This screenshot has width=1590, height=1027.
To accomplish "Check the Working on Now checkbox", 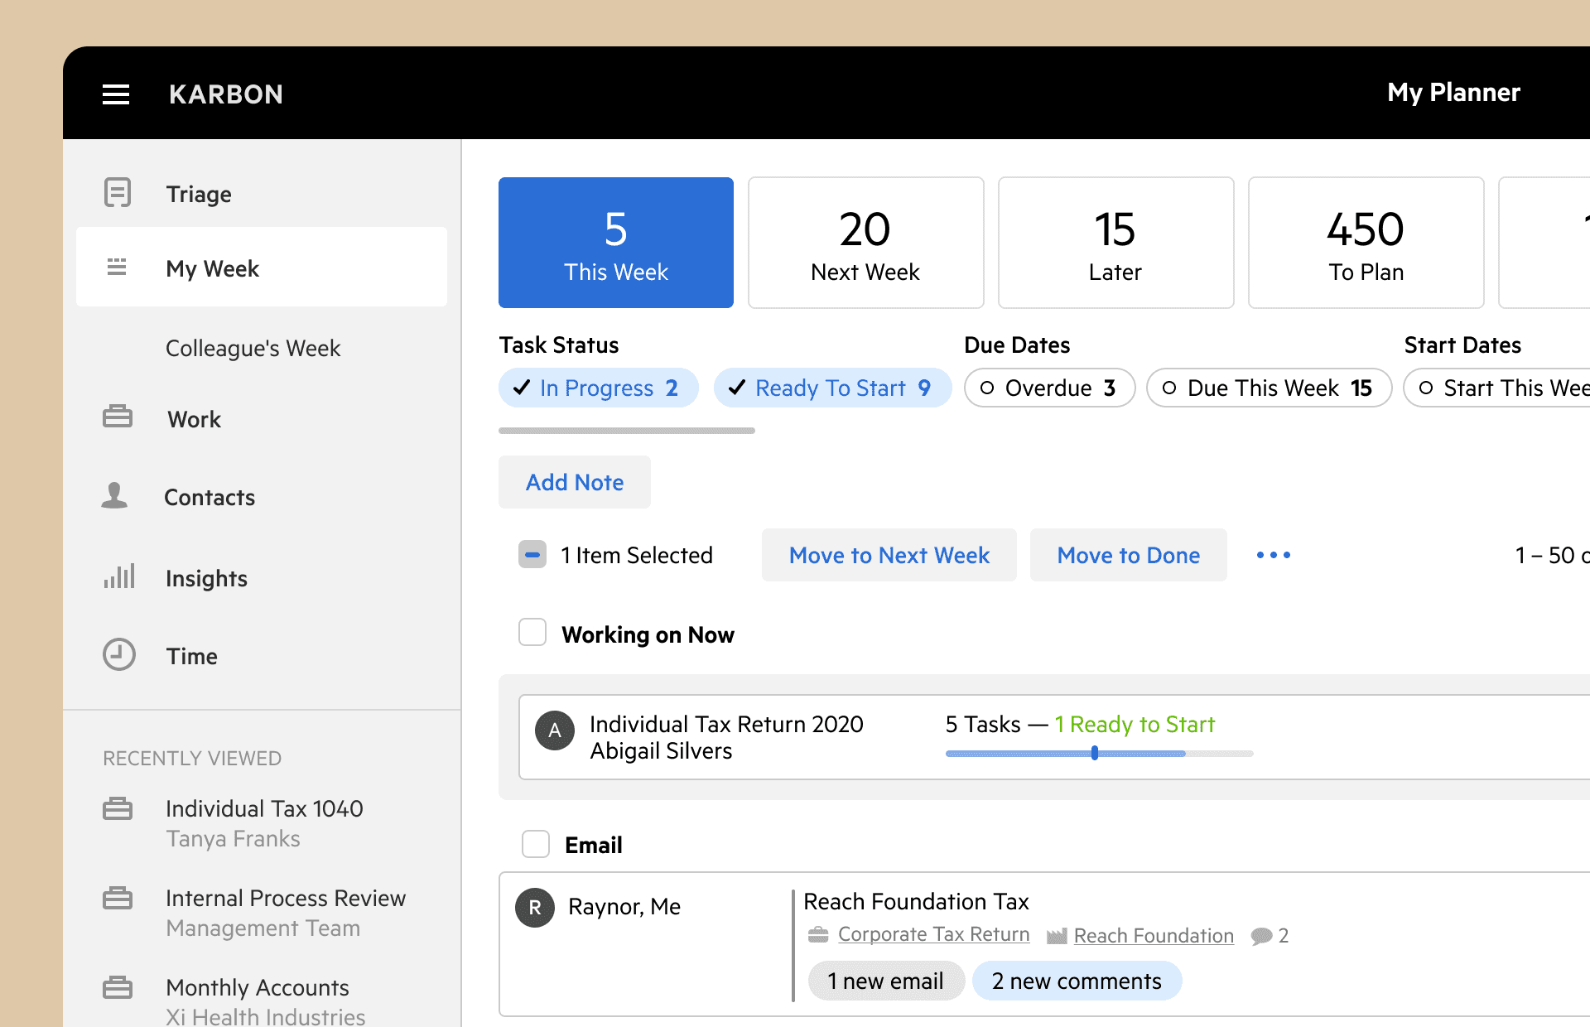I will click(532, 633).
